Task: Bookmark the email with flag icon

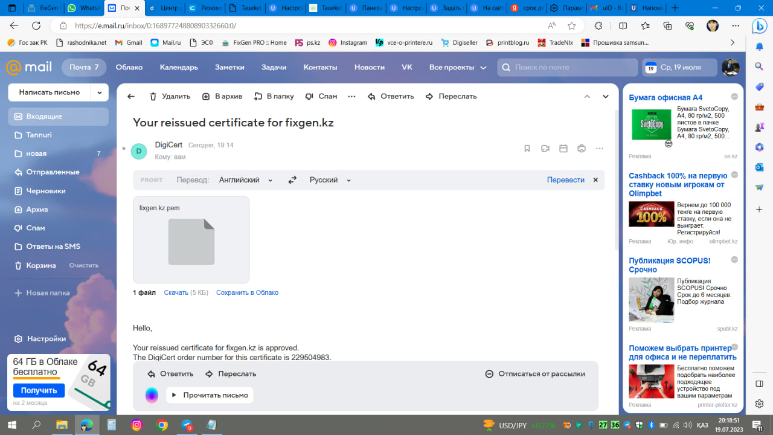Action: coord(527,149)
